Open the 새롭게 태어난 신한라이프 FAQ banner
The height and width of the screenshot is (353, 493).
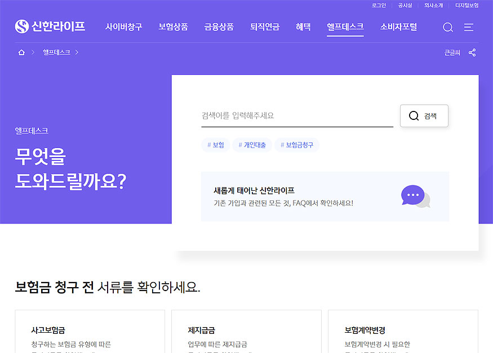click(x=325, y=196)
